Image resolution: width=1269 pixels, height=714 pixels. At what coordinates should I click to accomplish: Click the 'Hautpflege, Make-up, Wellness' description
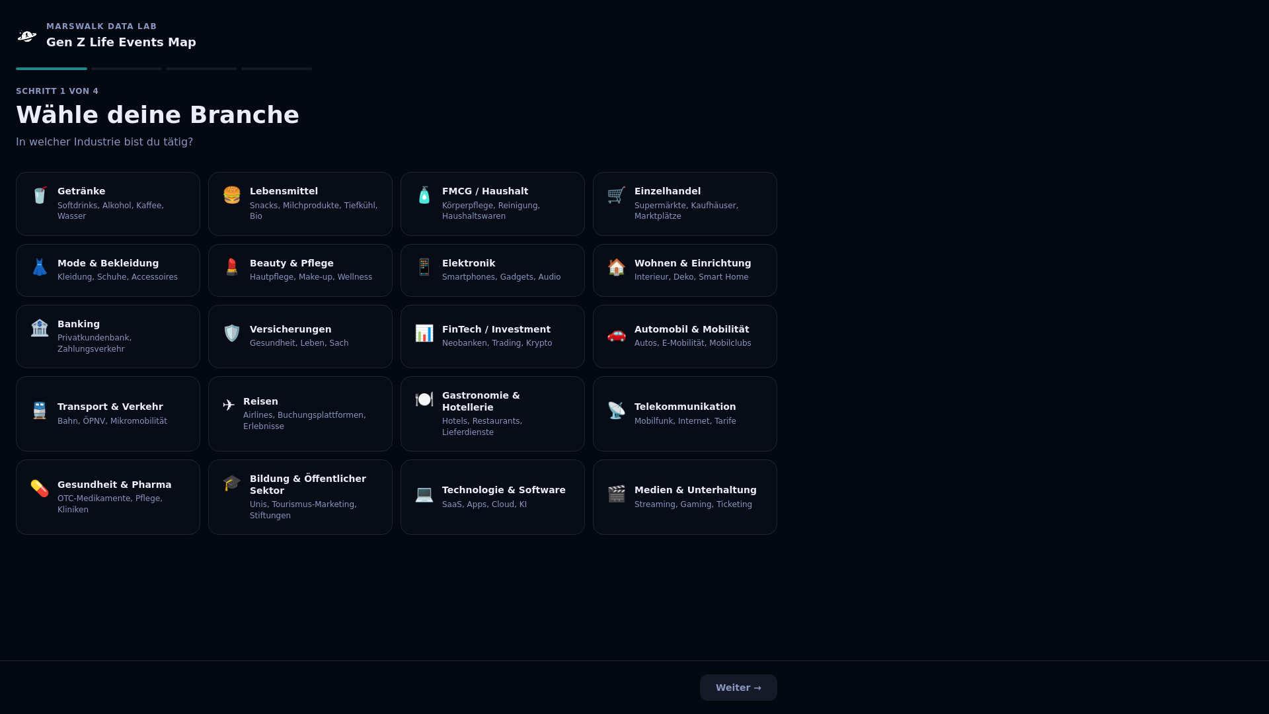(x=311, y=277)
